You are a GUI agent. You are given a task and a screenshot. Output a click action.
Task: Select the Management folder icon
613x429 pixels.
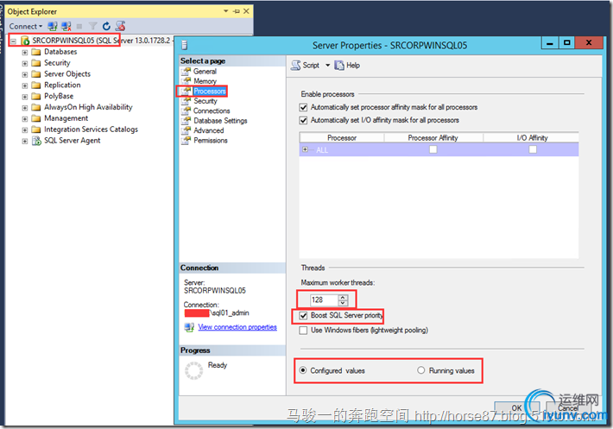[x=36, y=118]
